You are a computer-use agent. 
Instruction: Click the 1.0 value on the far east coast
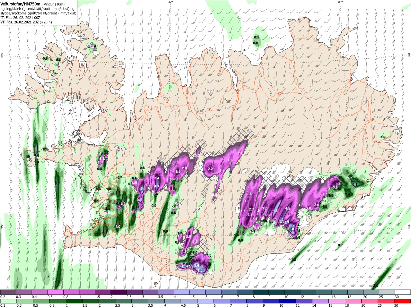[383, 137]
